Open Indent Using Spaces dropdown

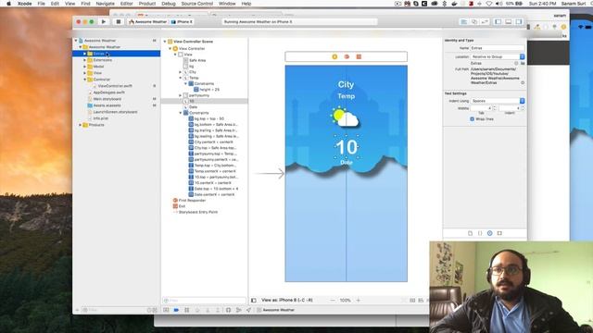tap(498, 101)
